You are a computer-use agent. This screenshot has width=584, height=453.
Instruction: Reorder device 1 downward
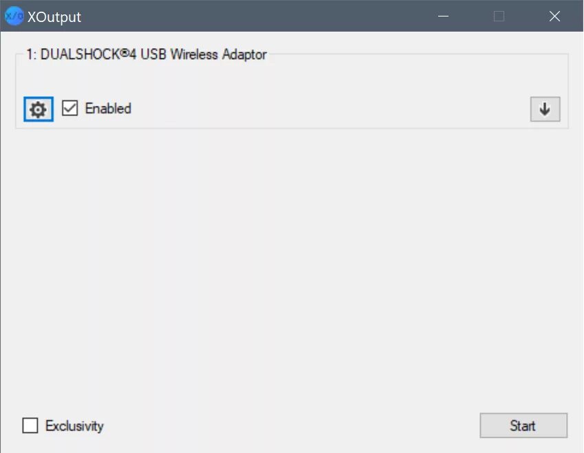point(545,109)
